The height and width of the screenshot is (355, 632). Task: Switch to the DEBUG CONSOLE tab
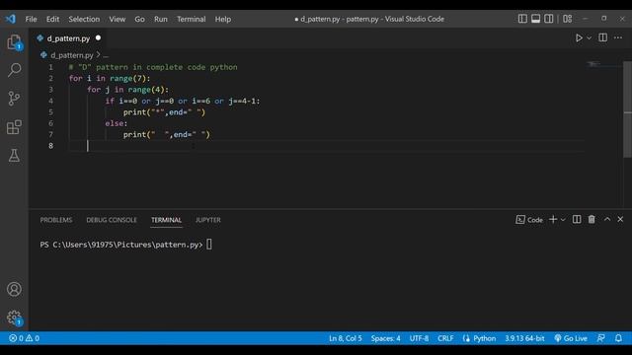point(112,220)
